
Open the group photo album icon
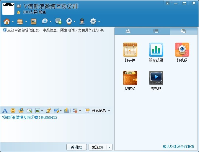click(x=34, y=21)
